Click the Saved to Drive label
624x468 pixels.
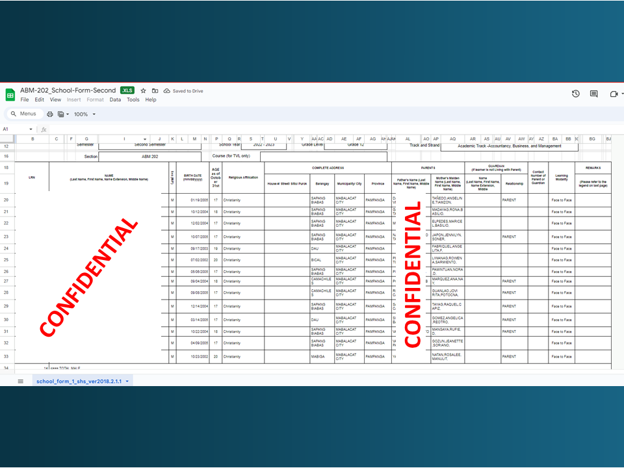(x=188, y=91)
